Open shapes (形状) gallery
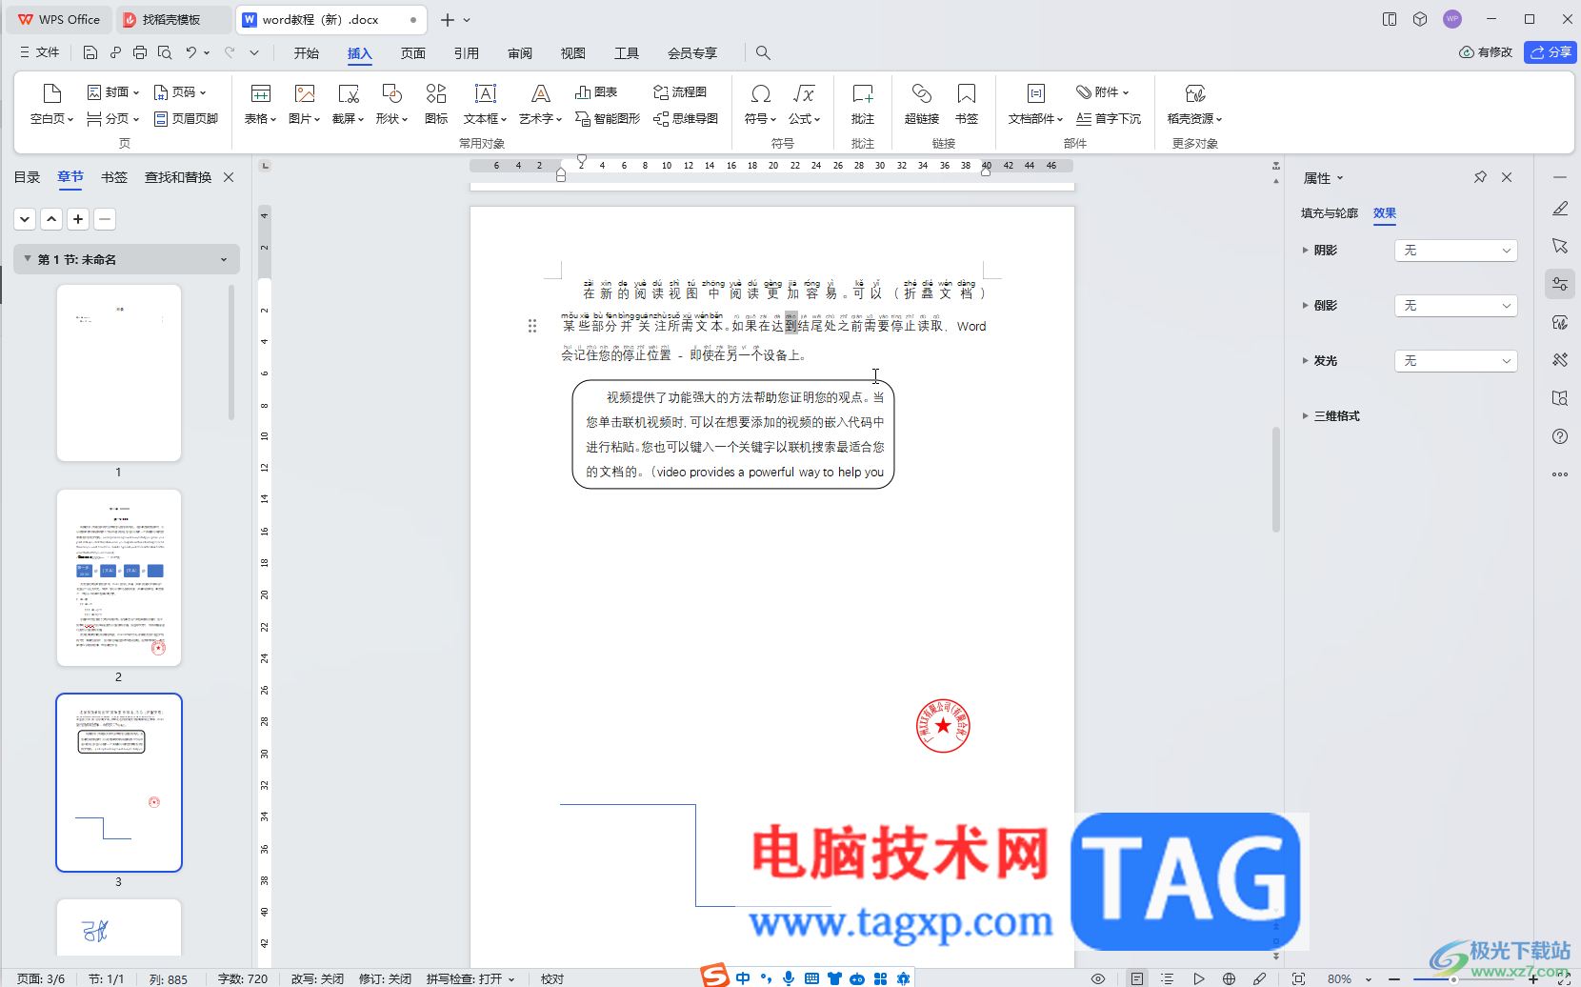1581x987 pixels. point(391,104)
